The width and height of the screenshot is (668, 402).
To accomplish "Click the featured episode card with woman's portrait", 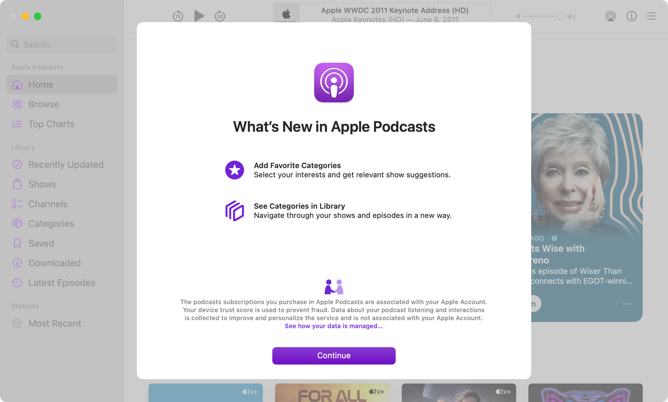I will click(x=587, y=218).
